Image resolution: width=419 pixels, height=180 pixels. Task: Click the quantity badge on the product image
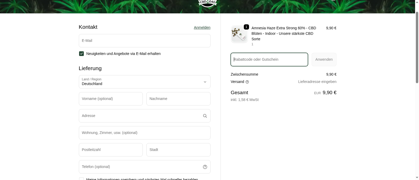246,27
